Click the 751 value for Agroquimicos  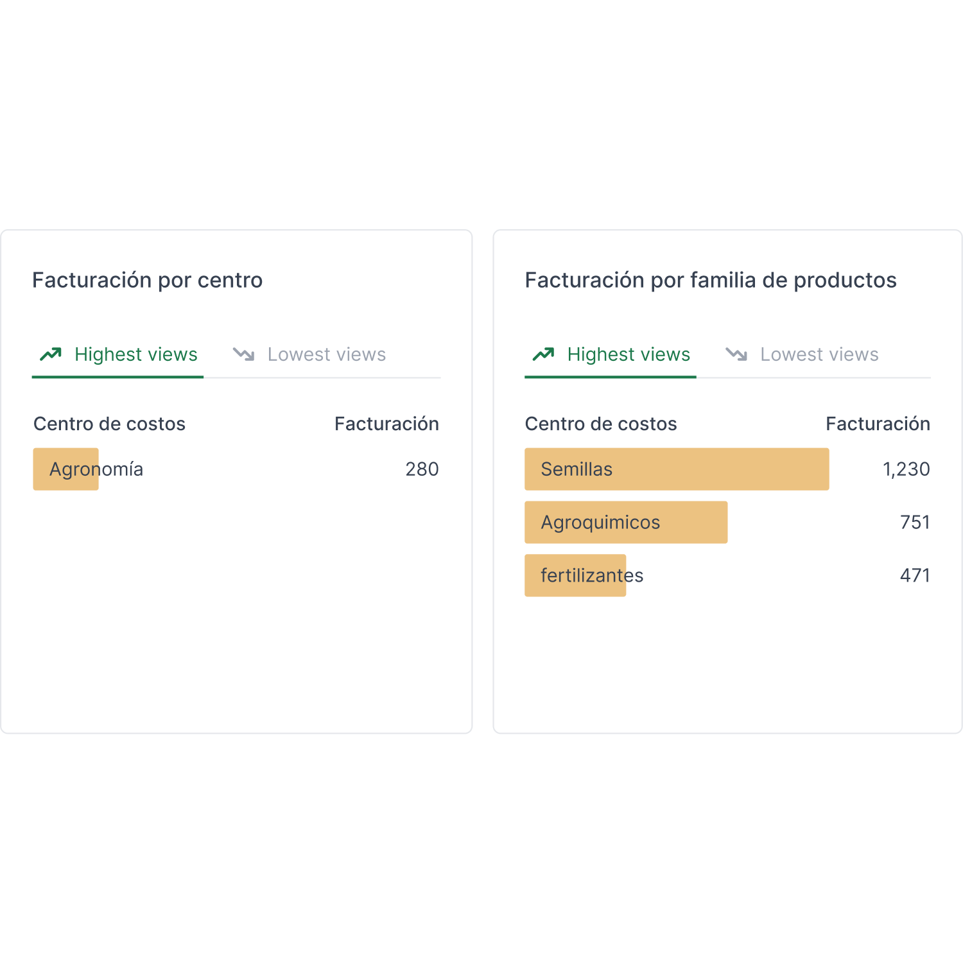915,523
